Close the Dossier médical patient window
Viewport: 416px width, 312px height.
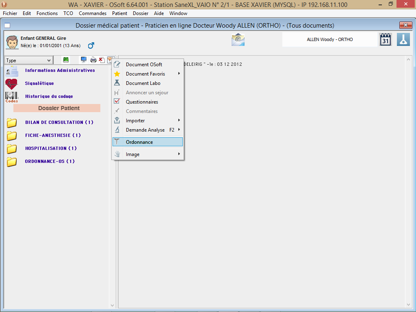(x=406, y=25)
